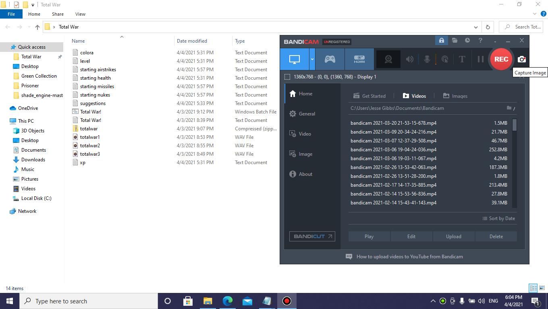This screenshot has width=548, height=309.
Task: Switch to game recording mode
Action: [x=330, y=59]
